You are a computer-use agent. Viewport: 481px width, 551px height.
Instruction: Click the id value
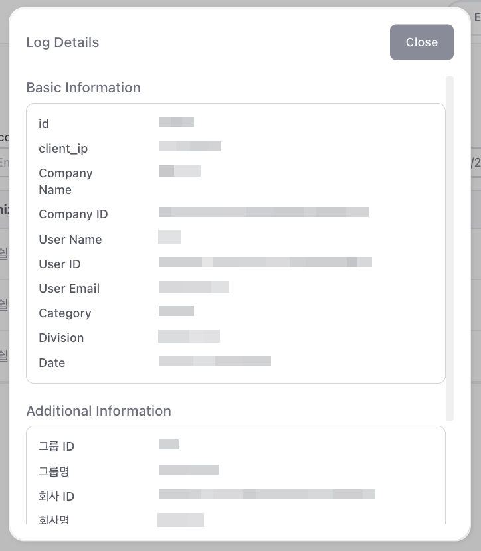[x=177, y=122]
